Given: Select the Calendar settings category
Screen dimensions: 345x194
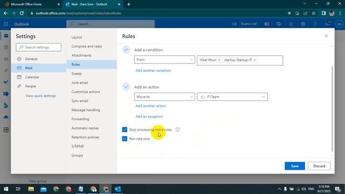Looking at the screenshot, I should pyautogui.click(x=38, y=77).
